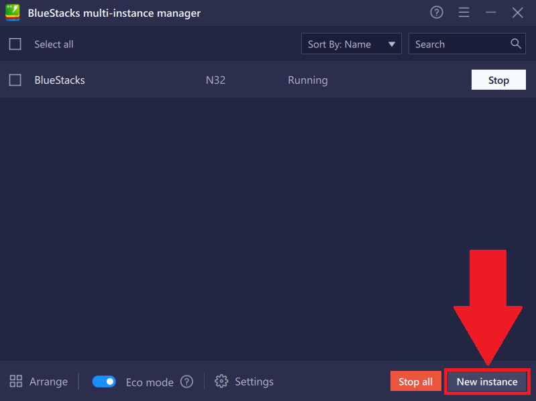Screen dimensions: 536x401
Task: Click the Select all label
Action: point(54,44)
